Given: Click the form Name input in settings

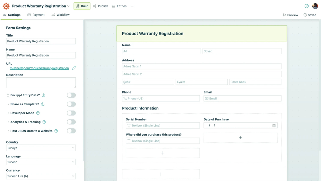Looking at the screenshot, I should (x=41, y=55).
